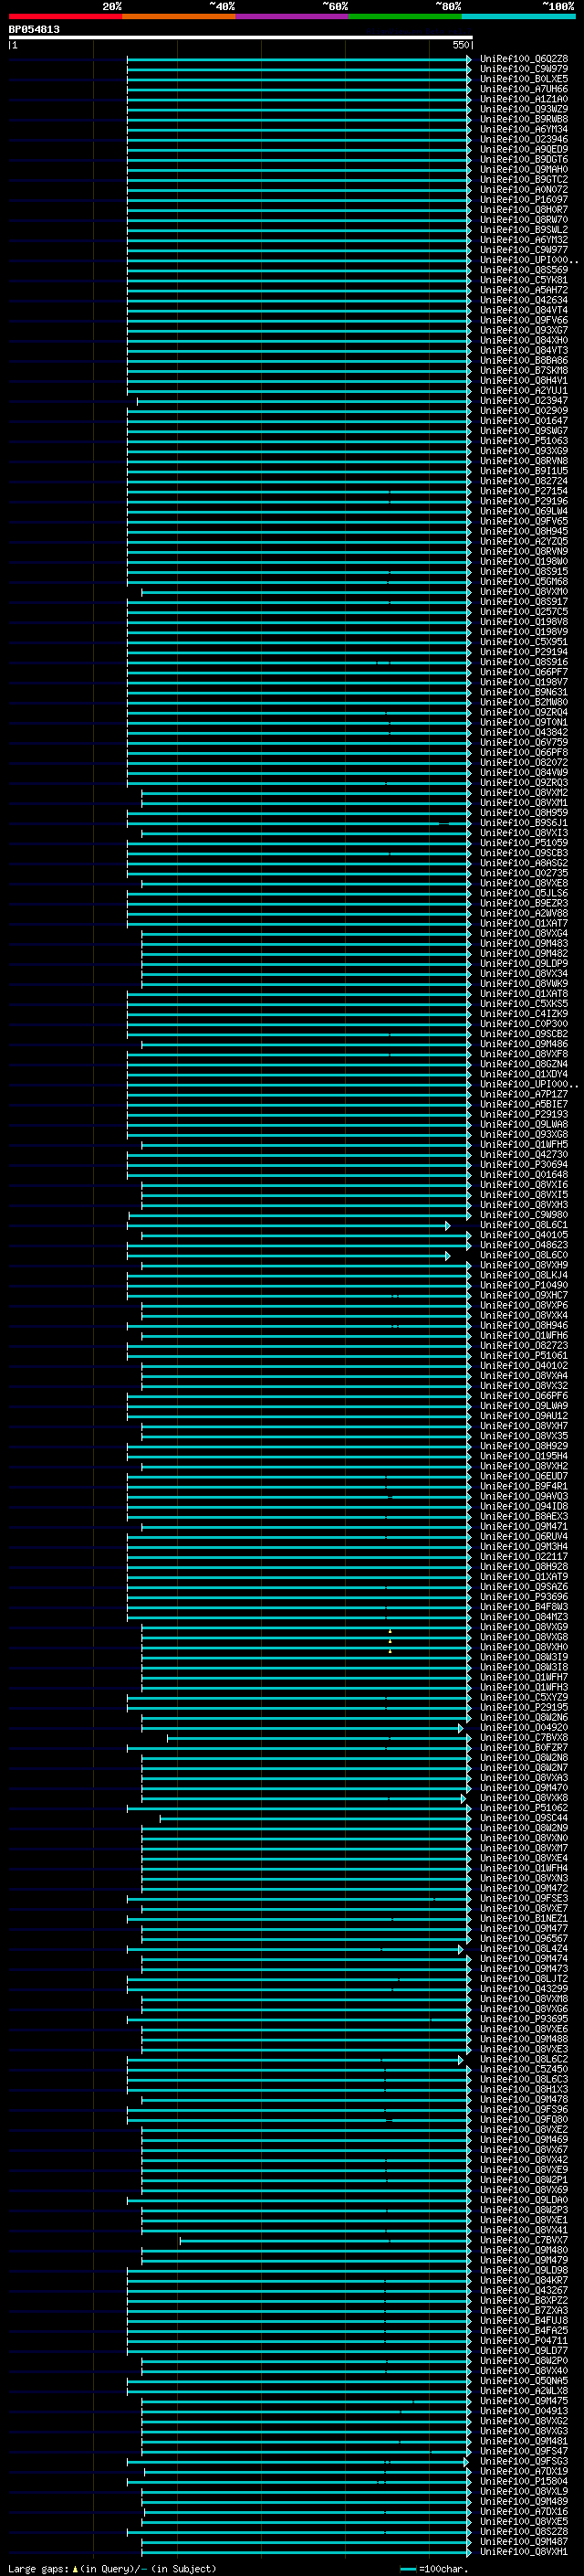
Task: Click UniRef100_Q9FS96 hit label
Action: pyautogui.click(x=524, y=2109)
